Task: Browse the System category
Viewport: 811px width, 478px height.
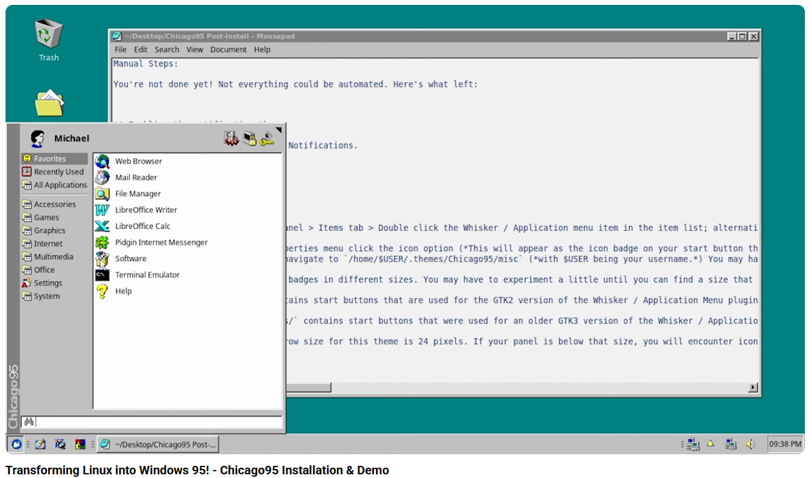Action: [x=55, y=297]
